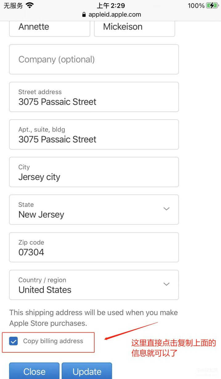Tap the status bar clock
This screenshot has height=379, width=221.
(111, 6)
